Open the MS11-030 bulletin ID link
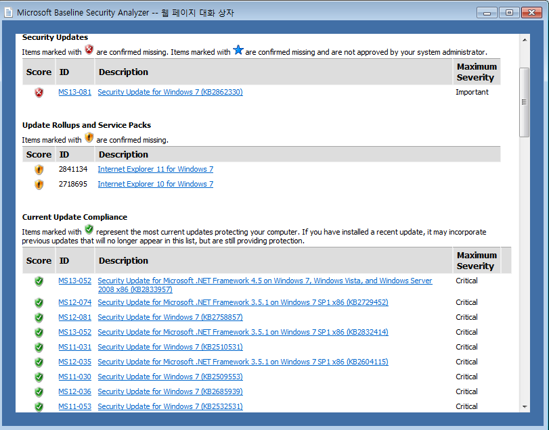The width and height of the screenshot is (549, 430). [x=74, y=377]
